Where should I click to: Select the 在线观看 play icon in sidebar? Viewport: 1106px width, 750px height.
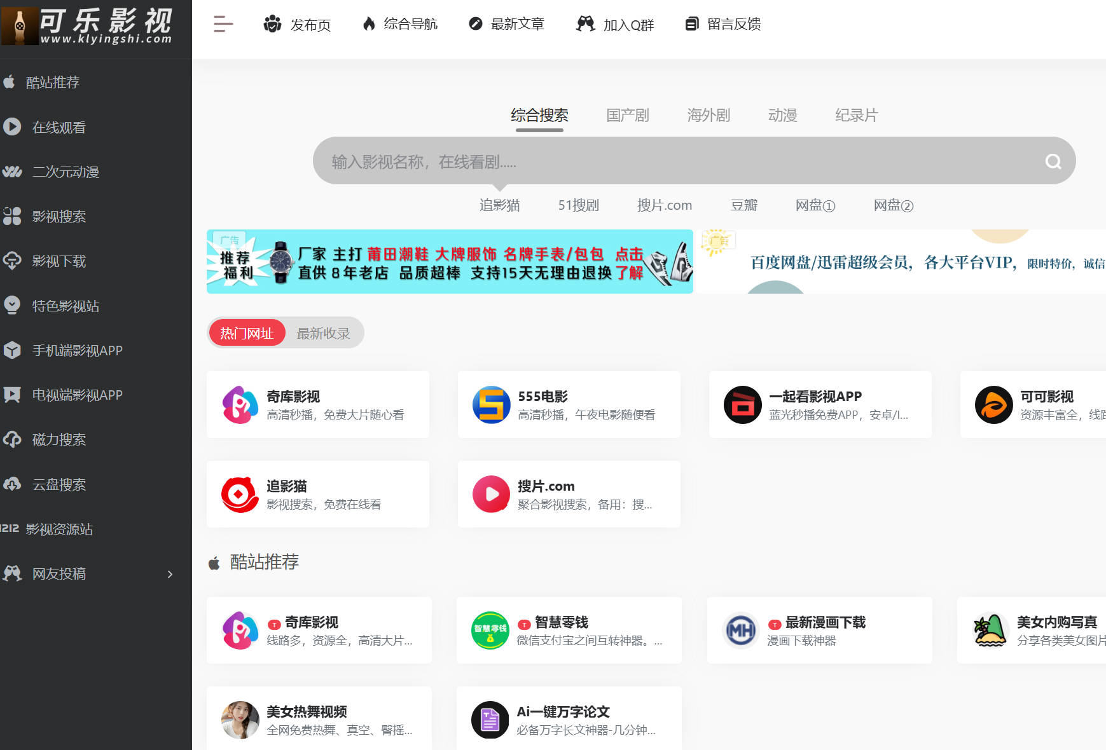coord(13,127)
